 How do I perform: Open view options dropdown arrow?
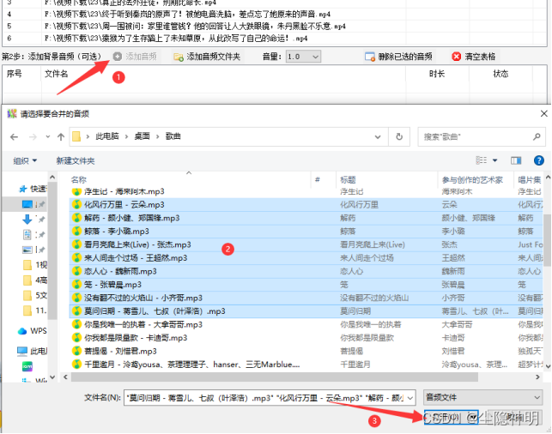(x=495, y=160)
